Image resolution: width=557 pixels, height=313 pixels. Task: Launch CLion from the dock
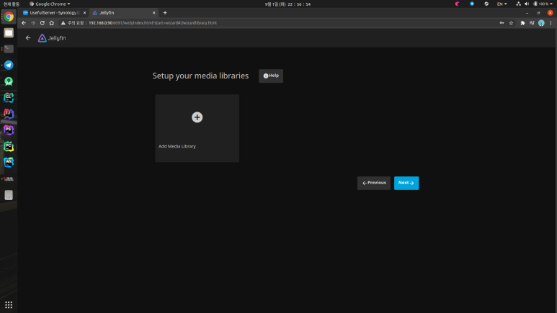pyautogui.click(x=9, y=98)
